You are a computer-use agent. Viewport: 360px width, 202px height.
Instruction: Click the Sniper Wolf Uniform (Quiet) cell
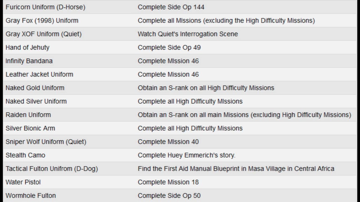click(x=46, y=142)
